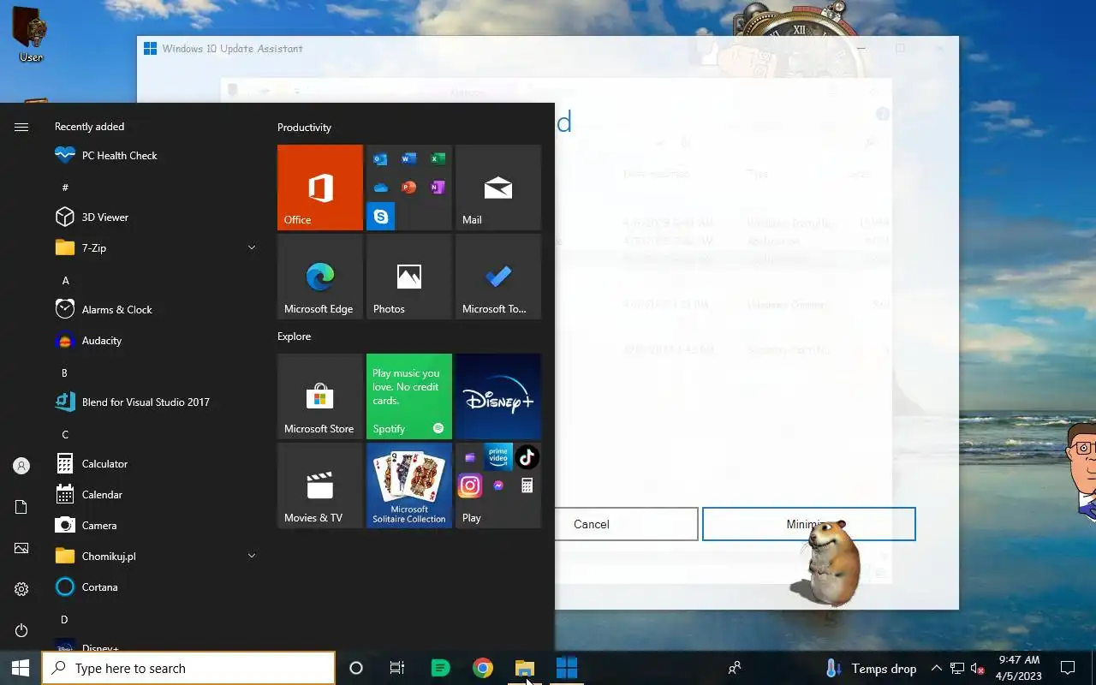Open Google Chrome from taskbar
The image size is (1096, 685).
pos(483,668)
